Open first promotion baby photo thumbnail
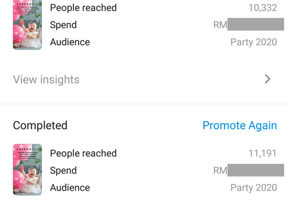Screen dimensions: 290x203 point(28,25)
